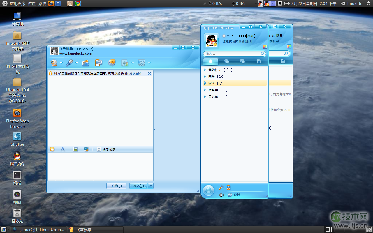Launch Chrome from the top panel
The height and width of the screenshot is (233, 373).
(x=78, y=3)
